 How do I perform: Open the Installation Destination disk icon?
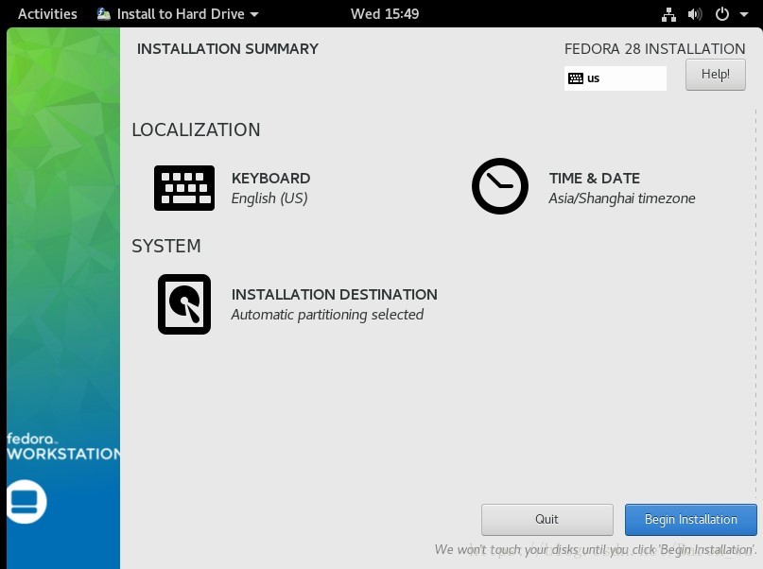[x=184, y=304]
